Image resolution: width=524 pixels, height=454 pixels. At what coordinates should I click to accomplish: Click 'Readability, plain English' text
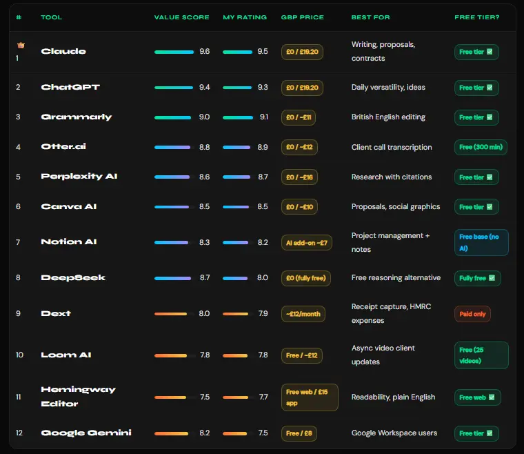393,397
